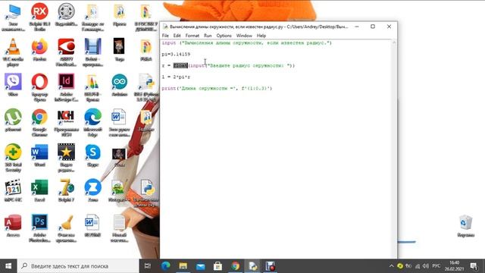Select the Excel desktop icon
485x273 pixels.
click(39, 190)
